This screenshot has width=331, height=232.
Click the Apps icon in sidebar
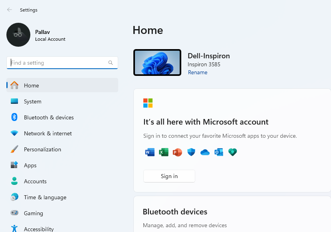pyautogui.click(x=14, y=165)
